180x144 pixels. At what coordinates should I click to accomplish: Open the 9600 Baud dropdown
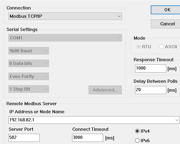tap(29, 51)
